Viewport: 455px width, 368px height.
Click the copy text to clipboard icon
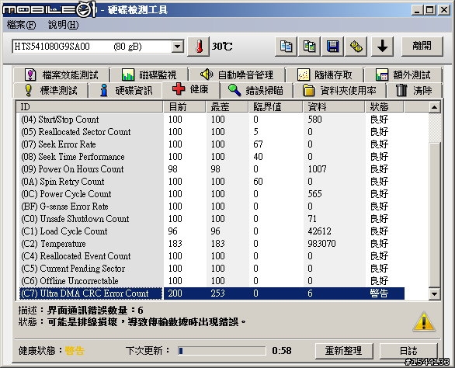pyautogui.click(x=286, y=47)
